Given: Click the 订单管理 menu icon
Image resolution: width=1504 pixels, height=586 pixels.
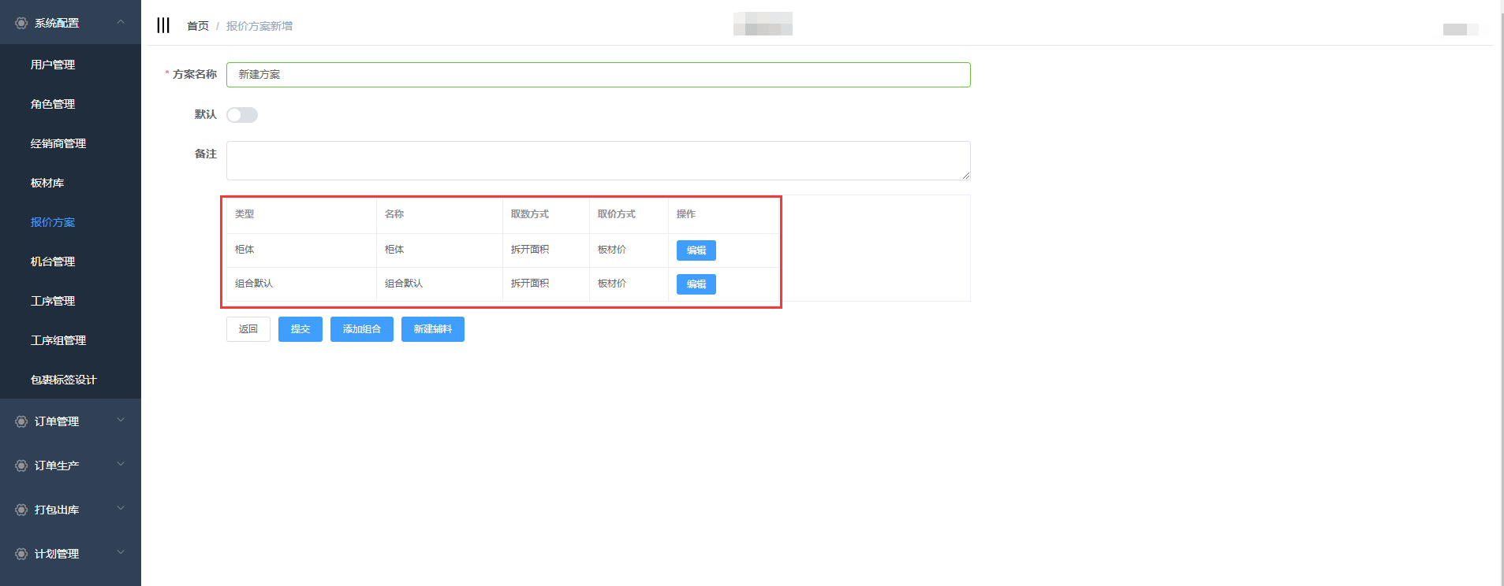Looking at the screenshot, I should click(21, 421).
